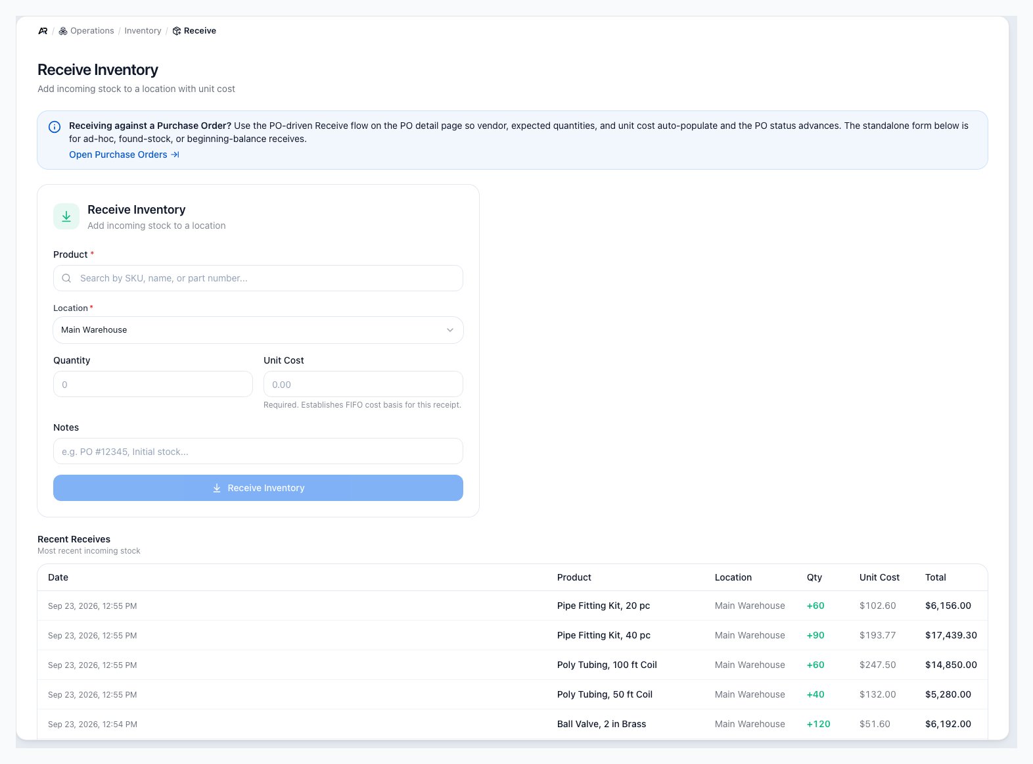Viewport: 1033px width, 764px height.
Task: Select the Poly Tubing, 100 ft Coil row
Action: click(513, 665)
